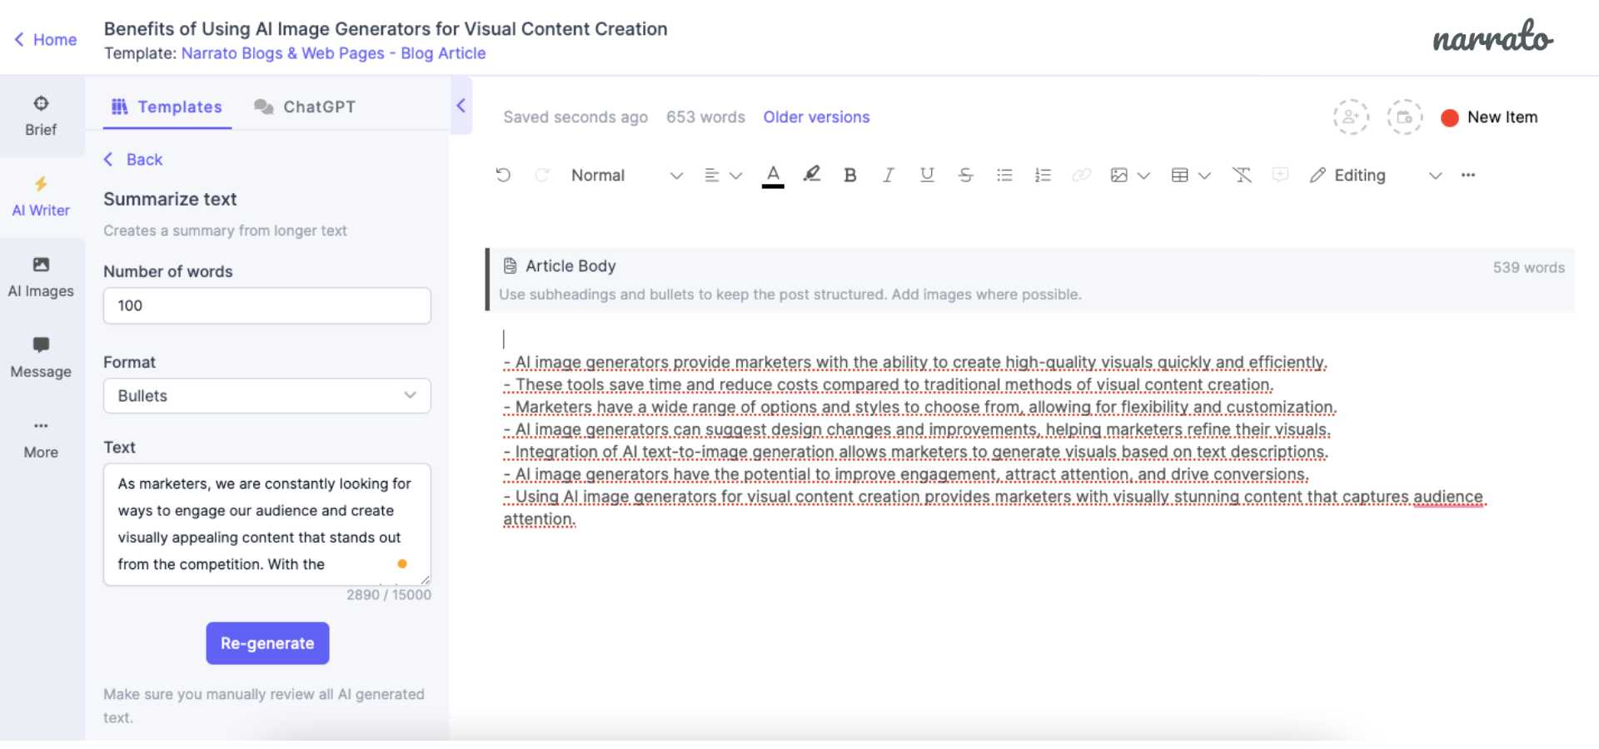
Task: Toggle underline formatting
Action: (927, 175)
